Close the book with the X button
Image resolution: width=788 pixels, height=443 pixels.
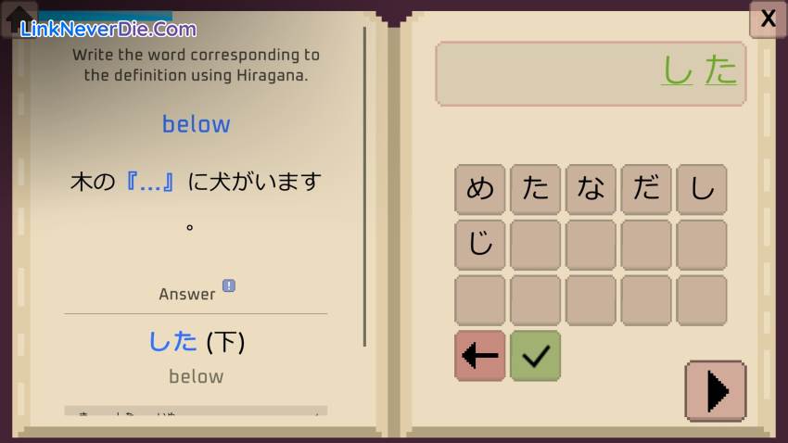click(768, 19)
